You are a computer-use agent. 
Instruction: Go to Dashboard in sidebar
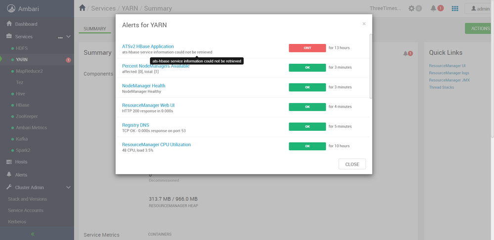(26, 24)
